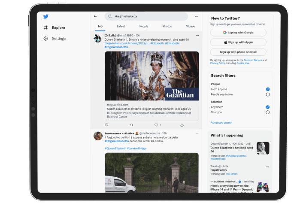
Task: Click the #ReginaElisabetta hashtag in second tweet
Action: point(117,141)
